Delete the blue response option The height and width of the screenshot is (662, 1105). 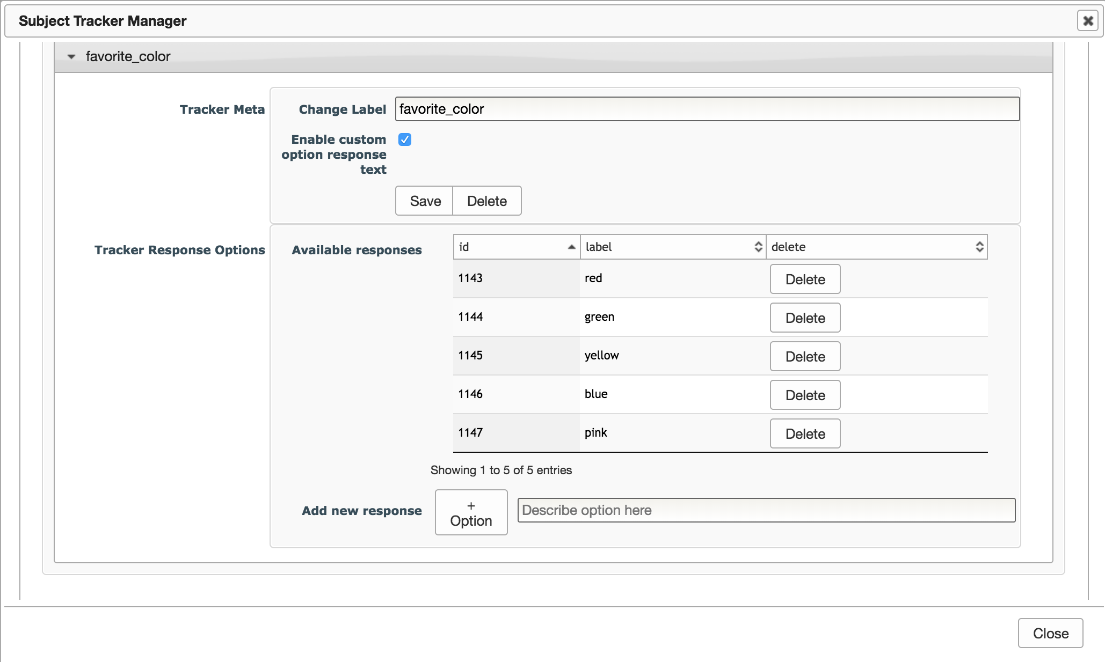pyautogui.click(x=805, y=395)
